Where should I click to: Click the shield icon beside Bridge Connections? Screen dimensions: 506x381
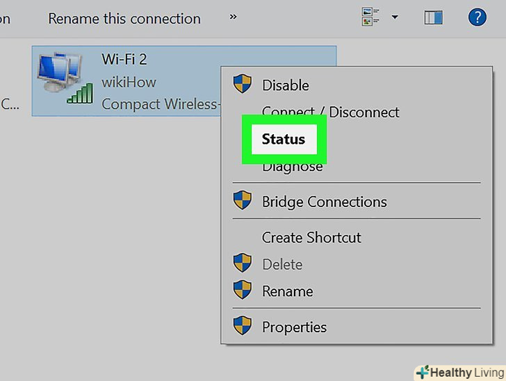point(242,202)
